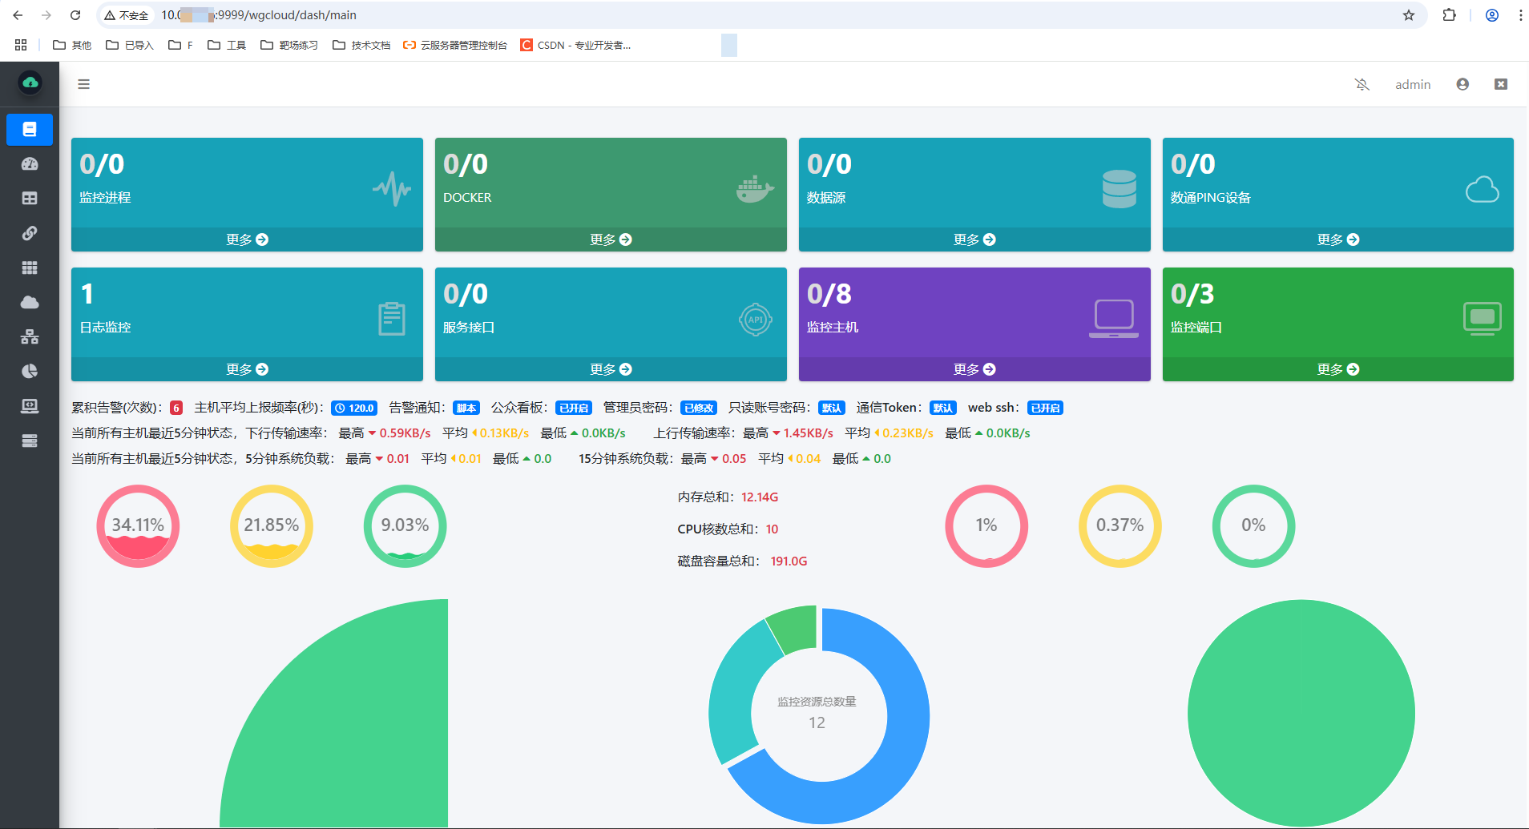
Task: Open the network topology sidebar icon
Action: 30,337
